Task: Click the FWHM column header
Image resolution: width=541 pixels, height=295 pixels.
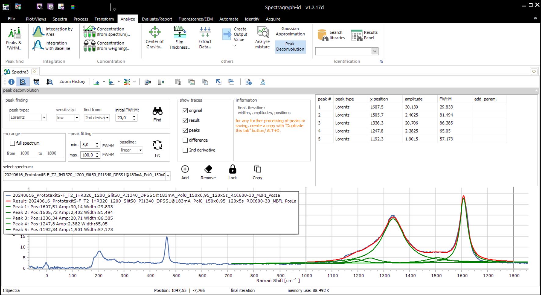Action: pos(454,99)
